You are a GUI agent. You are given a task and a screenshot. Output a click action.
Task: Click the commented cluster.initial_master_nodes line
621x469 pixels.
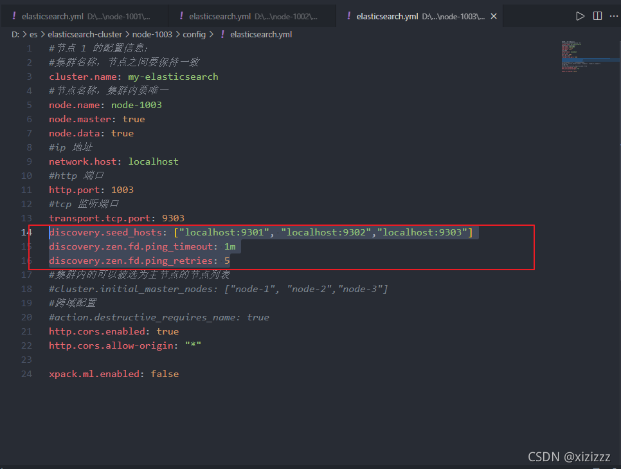pos(218,289)
